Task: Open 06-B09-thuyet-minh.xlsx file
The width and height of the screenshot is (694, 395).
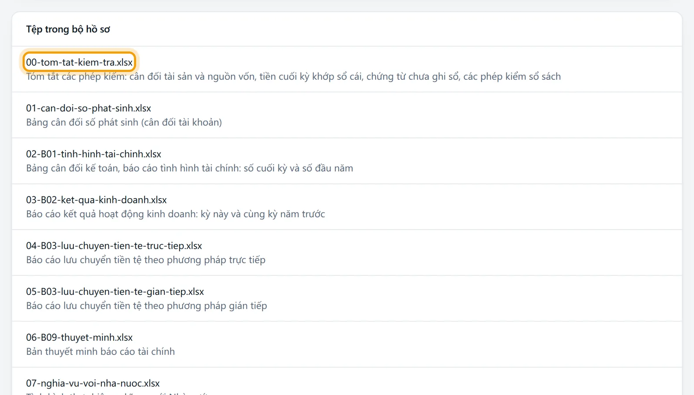Action: pyautogui.click(x=79, y=337)
